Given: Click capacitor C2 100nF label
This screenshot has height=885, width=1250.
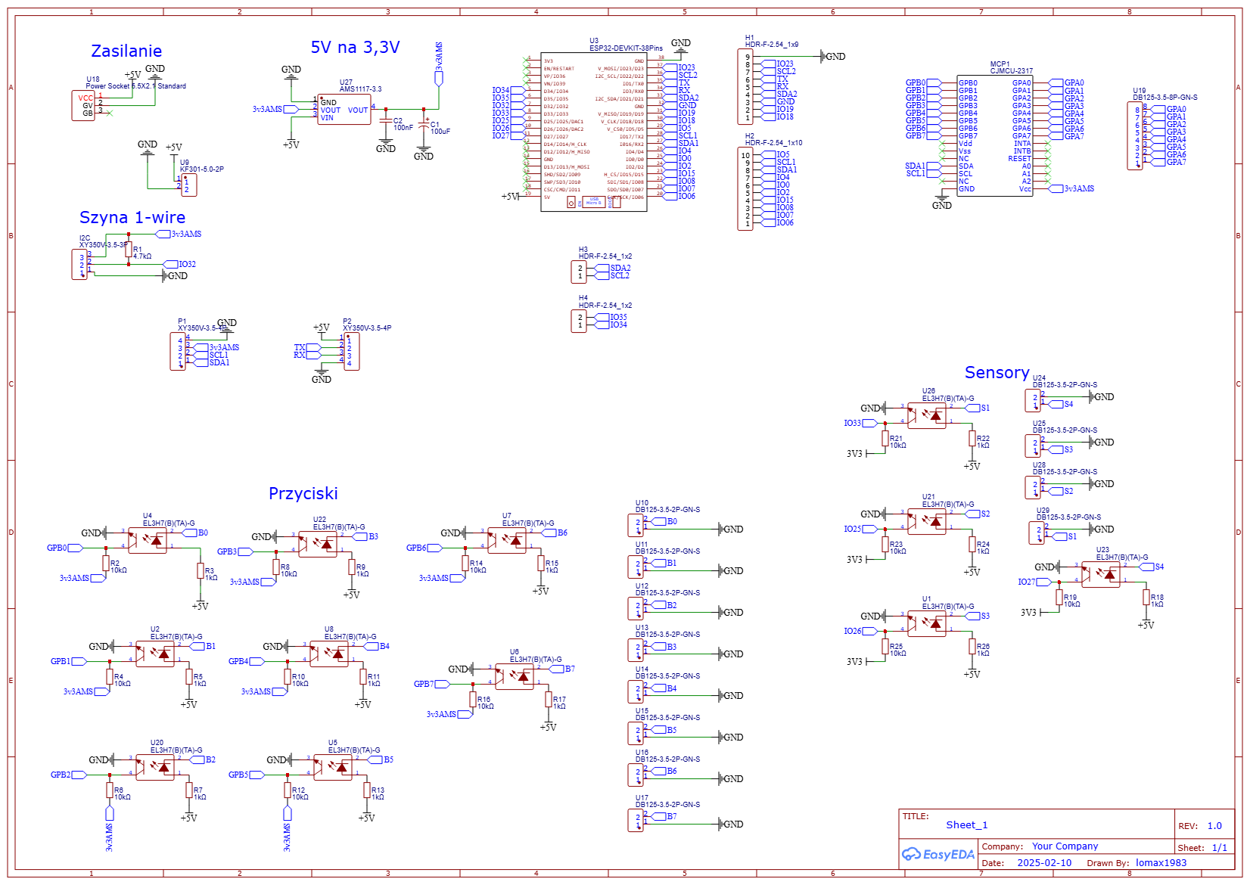Looking at the screenshot, I should (x=403, y=124).
